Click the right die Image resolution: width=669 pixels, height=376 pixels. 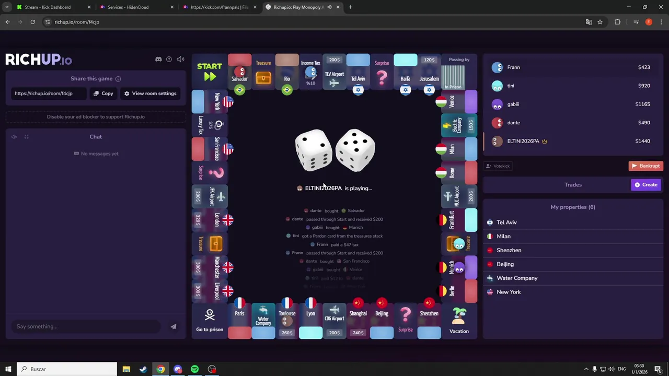coord(355,150)
